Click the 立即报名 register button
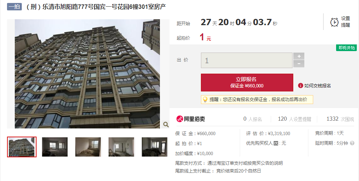 pos(247,82)
